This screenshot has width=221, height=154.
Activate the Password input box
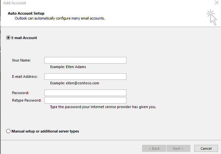pos(85,93)
